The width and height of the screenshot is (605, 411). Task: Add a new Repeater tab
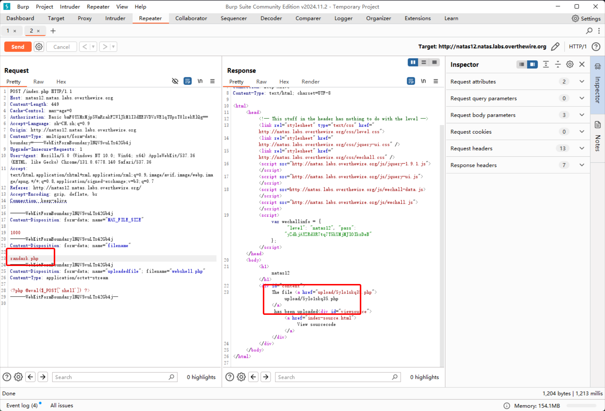(x=53, y=31)
